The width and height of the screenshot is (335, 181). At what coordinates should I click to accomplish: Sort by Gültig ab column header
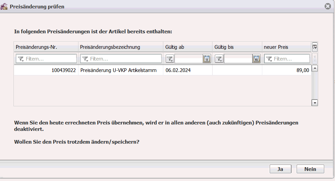[188, 47]
